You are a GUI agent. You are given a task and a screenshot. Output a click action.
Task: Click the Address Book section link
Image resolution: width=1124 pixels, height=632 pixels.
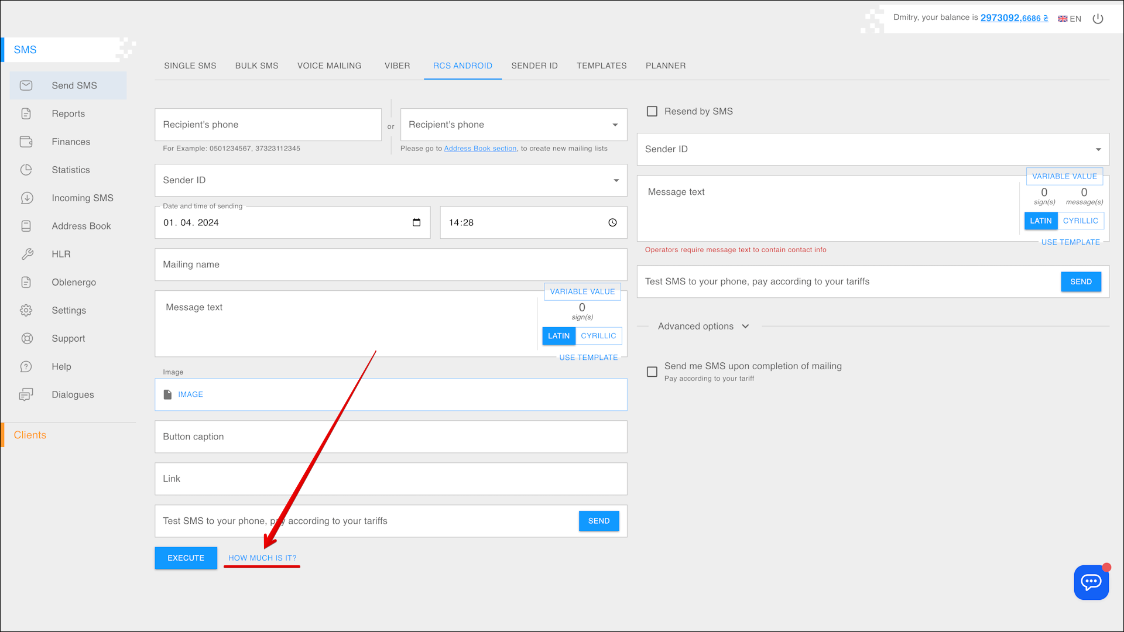(x=480, y=149)
